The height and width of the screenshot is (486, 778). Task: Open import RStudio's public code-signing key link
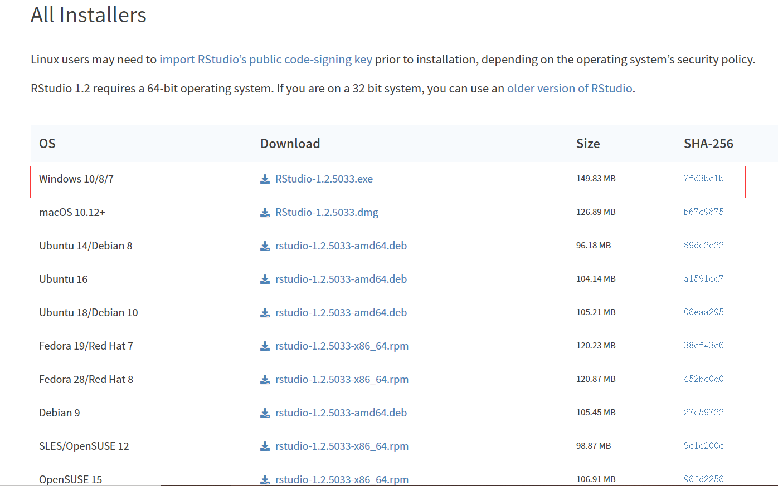coord(266,60)
